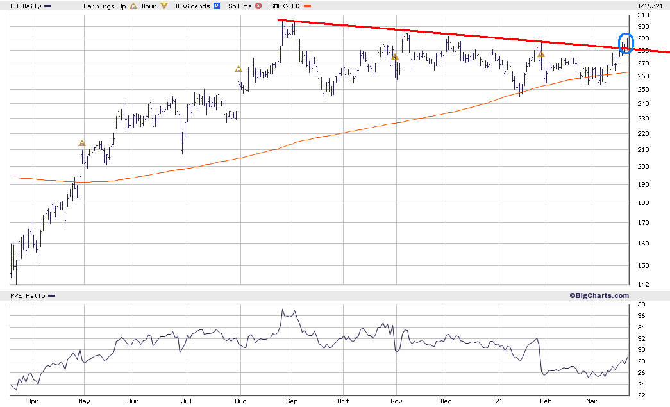Viewport: 670px width, 407px height.
Task: Click the 36 P/E axis label
Action: (641, 316)
